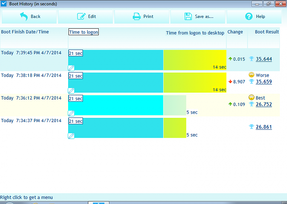Click the Print button
The image size is (287, 204).
coord(142,16)
